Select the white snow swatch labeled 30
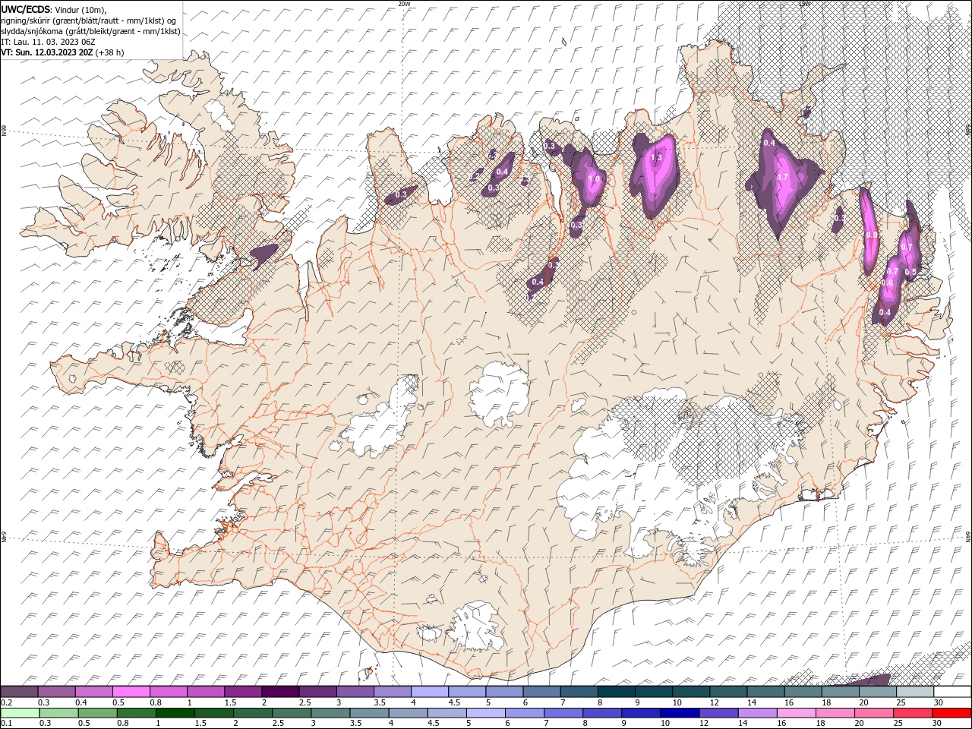 [x=952, y=692]
